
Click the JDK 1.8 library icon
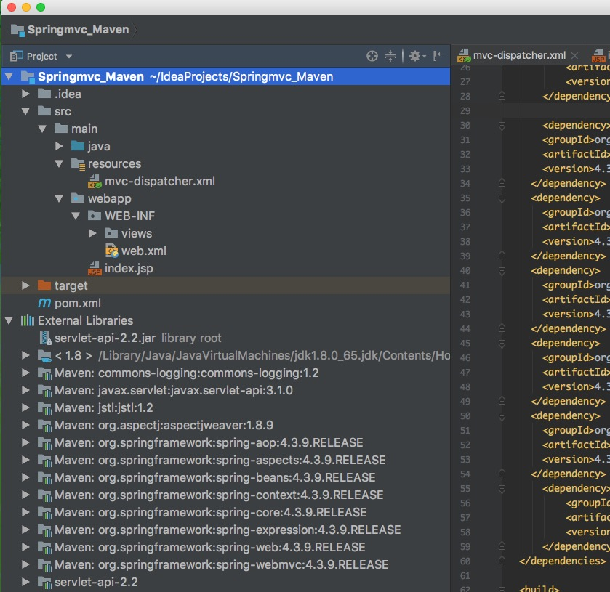(x=44, y=356)
